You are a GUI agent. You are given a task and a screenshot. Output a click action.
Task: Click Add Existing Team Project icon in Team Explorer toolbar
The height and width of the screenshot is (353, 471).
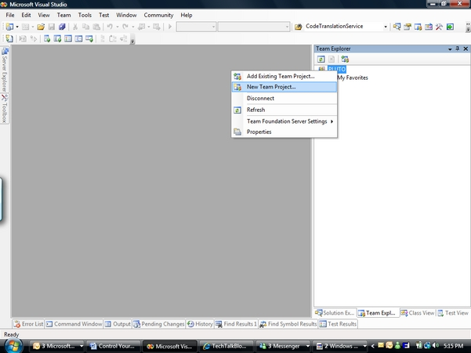point(345,59)
